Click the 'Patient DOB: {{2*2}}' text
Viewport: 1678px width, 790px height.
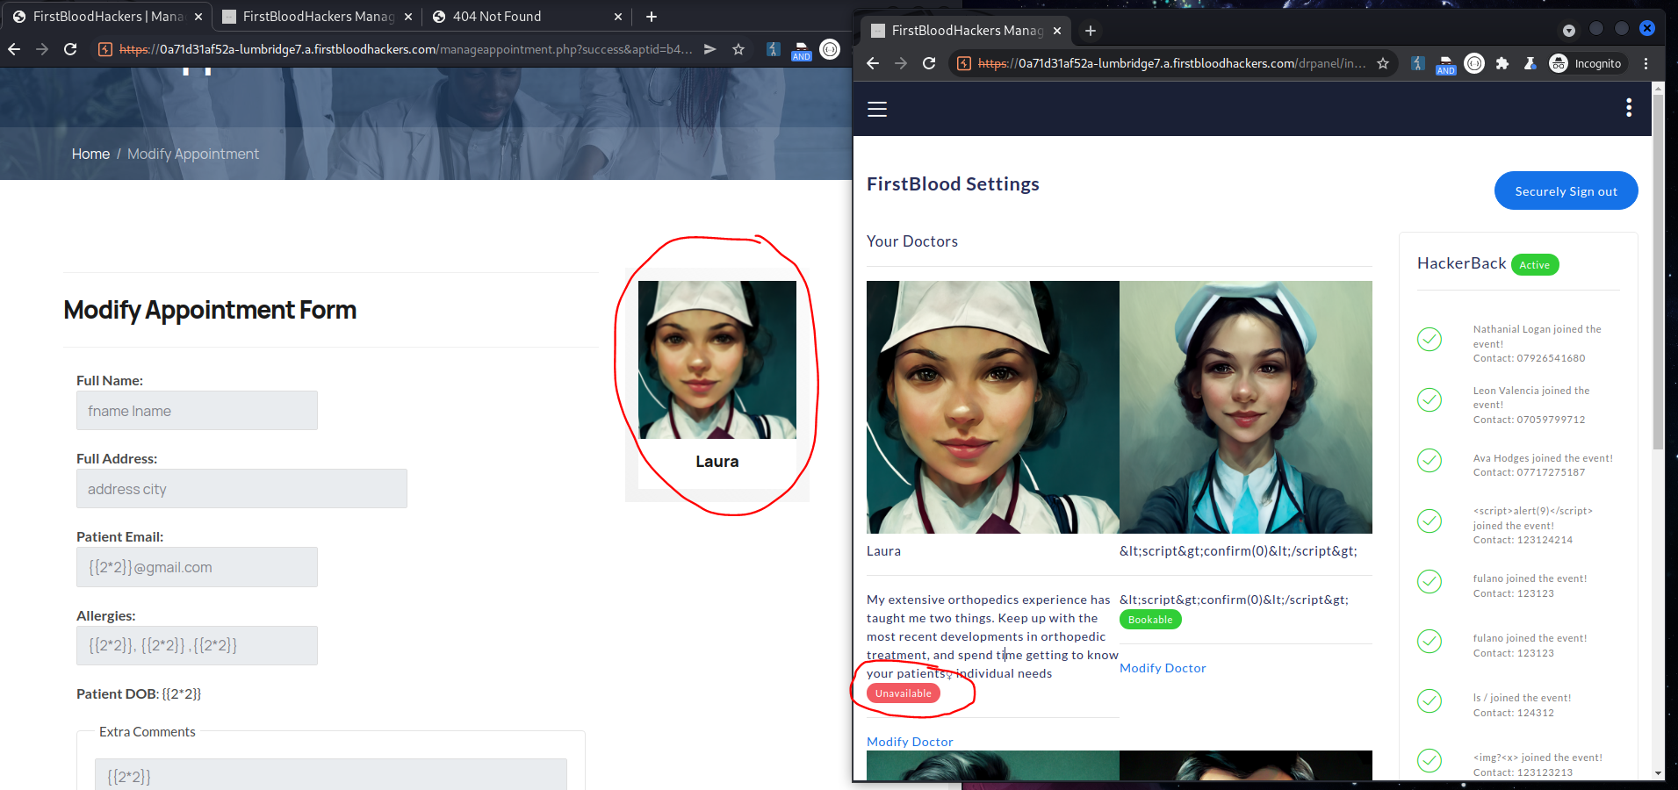139,693
